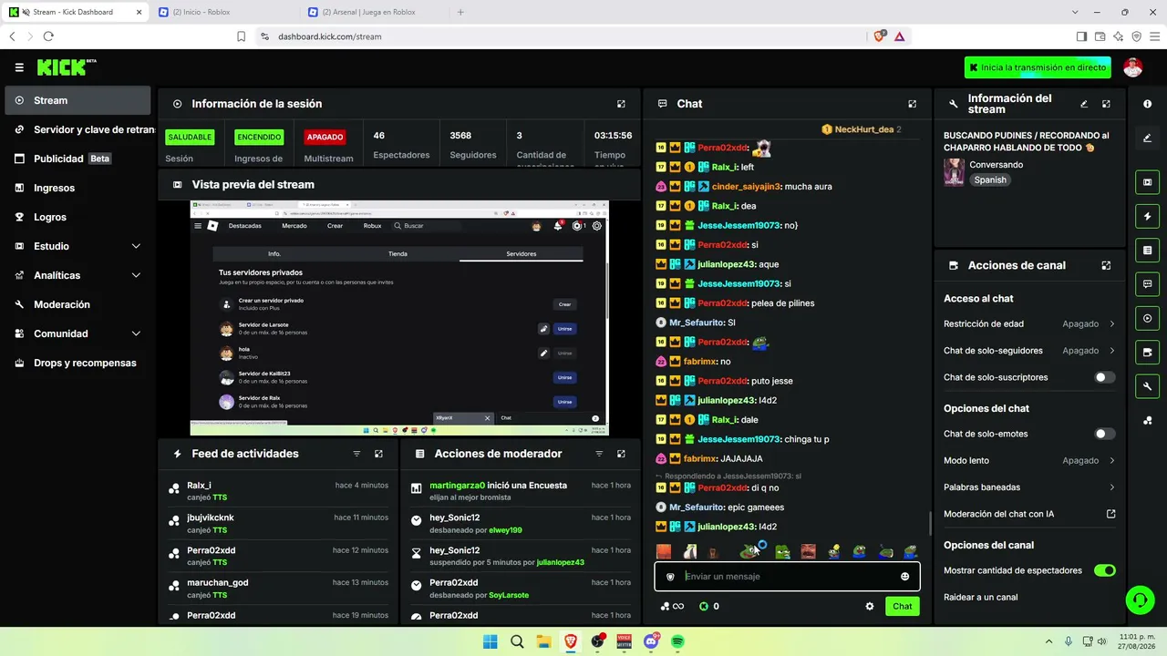
Task: Open Discord from the Windows taskbar
Action: [651, 641]
